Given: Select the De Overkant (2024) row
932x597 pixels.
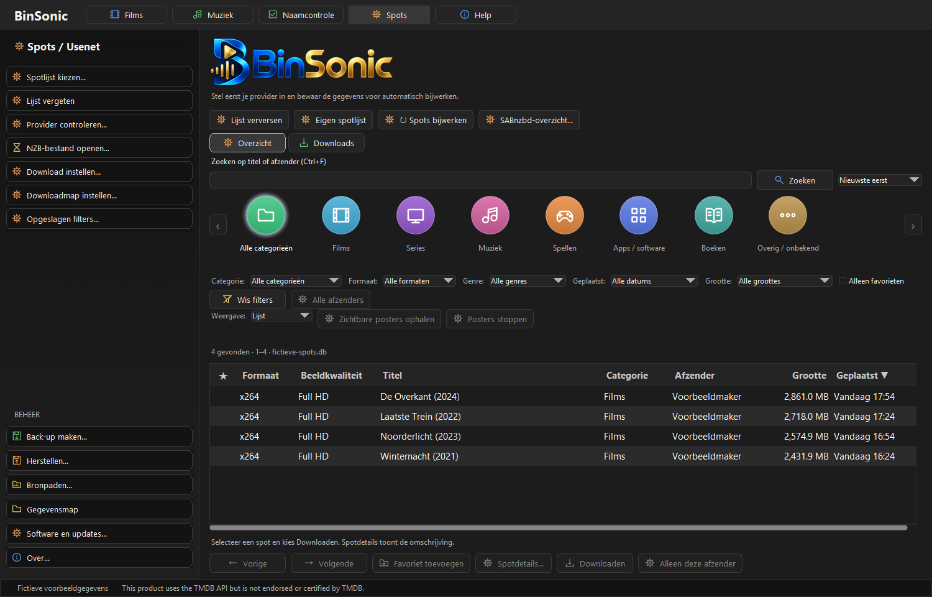Looking at the screenshot, I should [x=562, y=397].
